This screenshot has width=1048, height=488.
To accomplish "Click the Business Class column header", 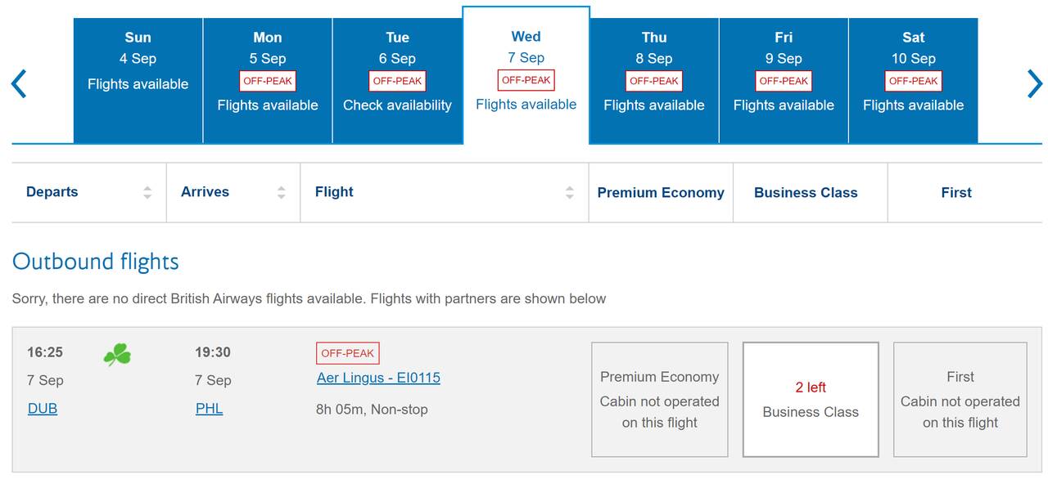I will pyautogui.click(x=806, y=193).
